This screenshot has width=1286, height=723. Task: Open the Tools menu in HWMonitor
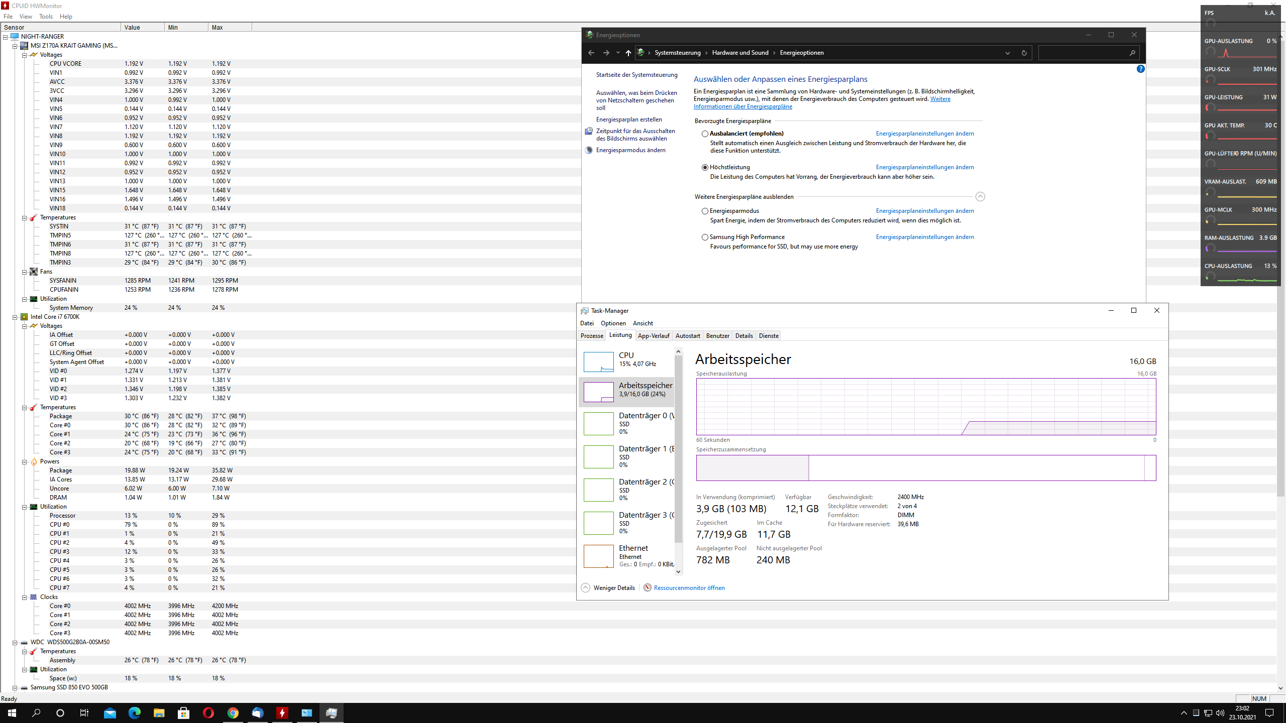click(x=46, y=17)
